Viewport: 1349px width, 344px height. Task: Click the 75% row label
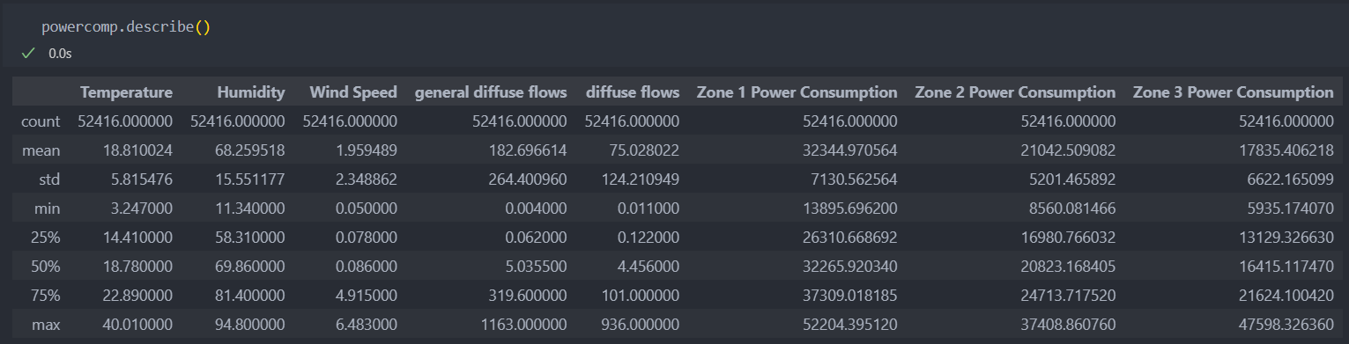pyautogui.click(x=46, y=296)
